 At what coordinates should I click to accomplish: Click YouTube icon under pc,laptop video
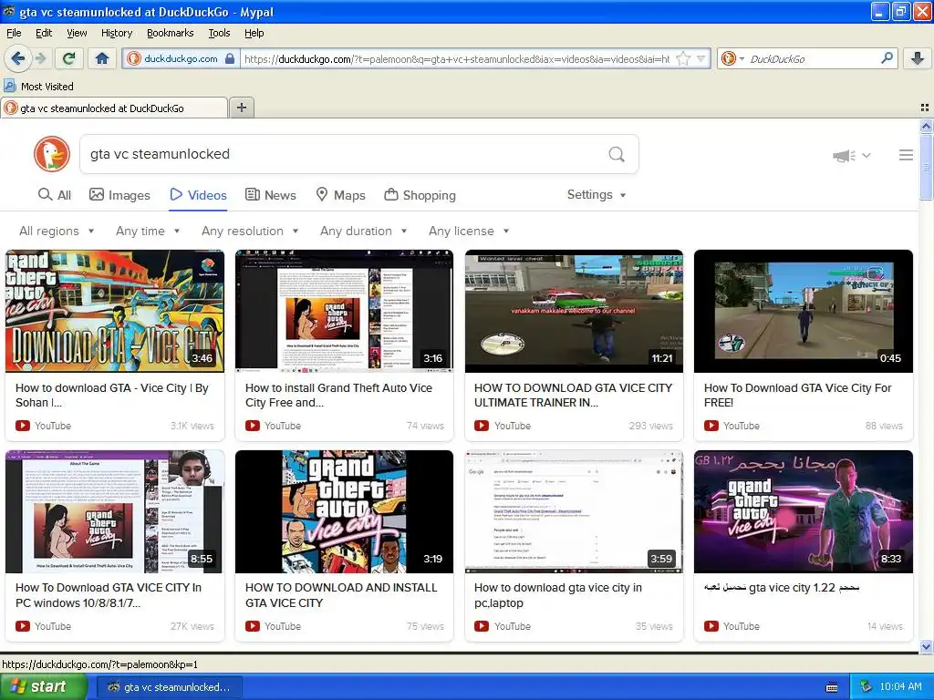[x=482, y=626]
